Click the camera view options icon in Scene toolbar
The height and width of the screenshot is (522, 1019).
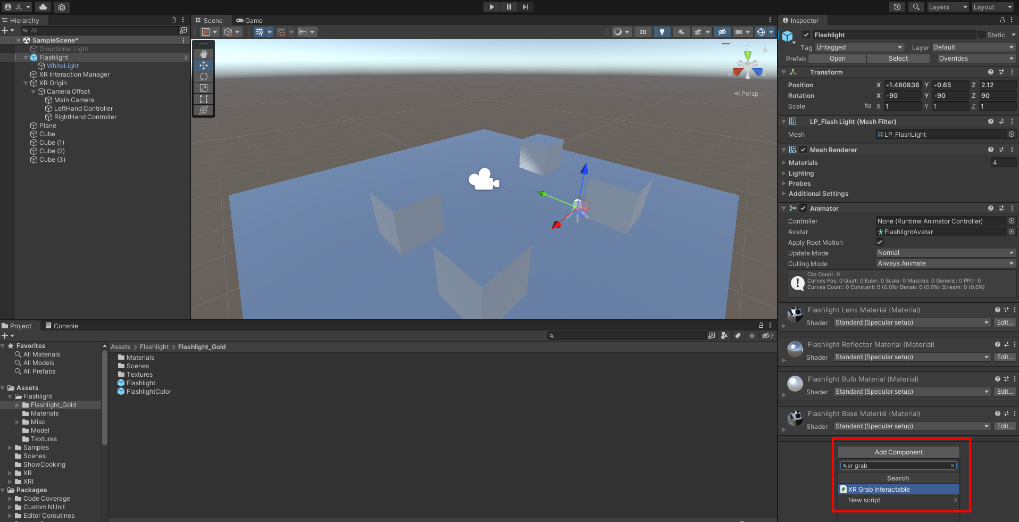point(739,32)
